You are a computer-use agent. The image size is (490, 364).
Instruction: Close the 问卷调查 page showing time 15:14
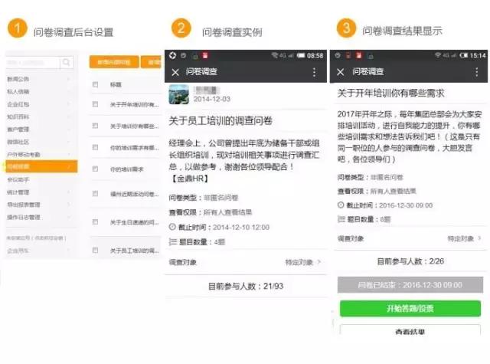[340, 72]
